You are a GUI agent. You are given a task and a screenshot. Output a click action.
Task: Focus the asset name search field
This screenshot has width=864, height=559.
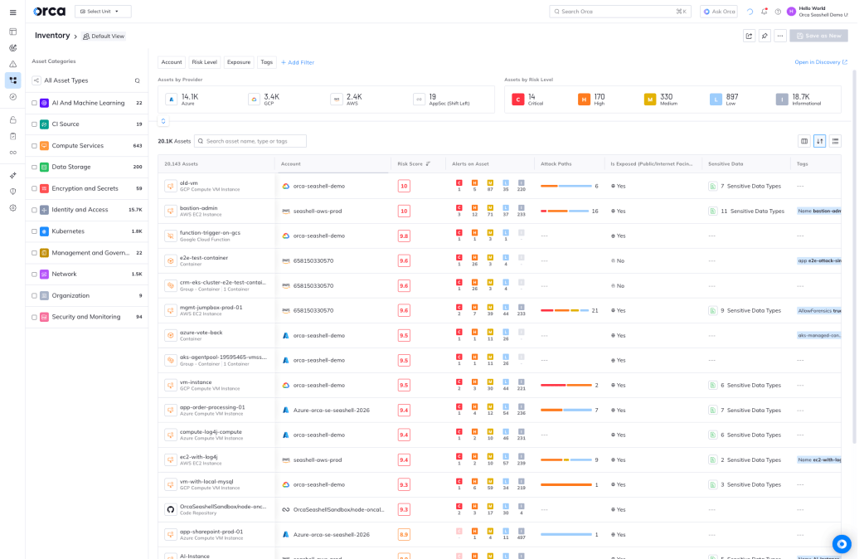[x=250, y=141]
